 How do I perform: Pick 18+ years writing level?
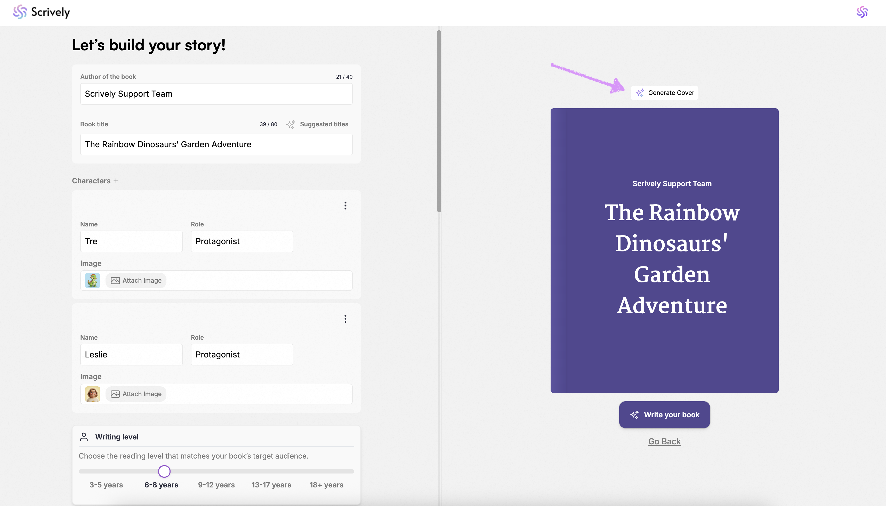(x=326, y=485)
